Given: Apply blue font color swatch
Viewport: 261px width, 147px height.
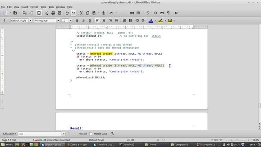Looking at the screenshot, I should (151, 20).
